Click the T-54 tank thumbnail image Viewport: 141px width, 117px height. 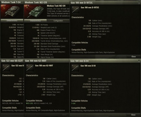[12, 12]
